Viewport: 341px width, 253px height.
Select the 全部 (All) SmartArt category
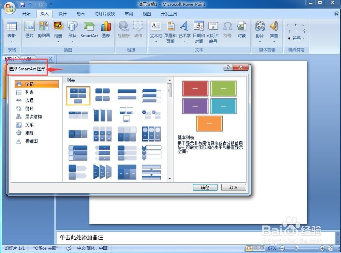tap(36, 84)
